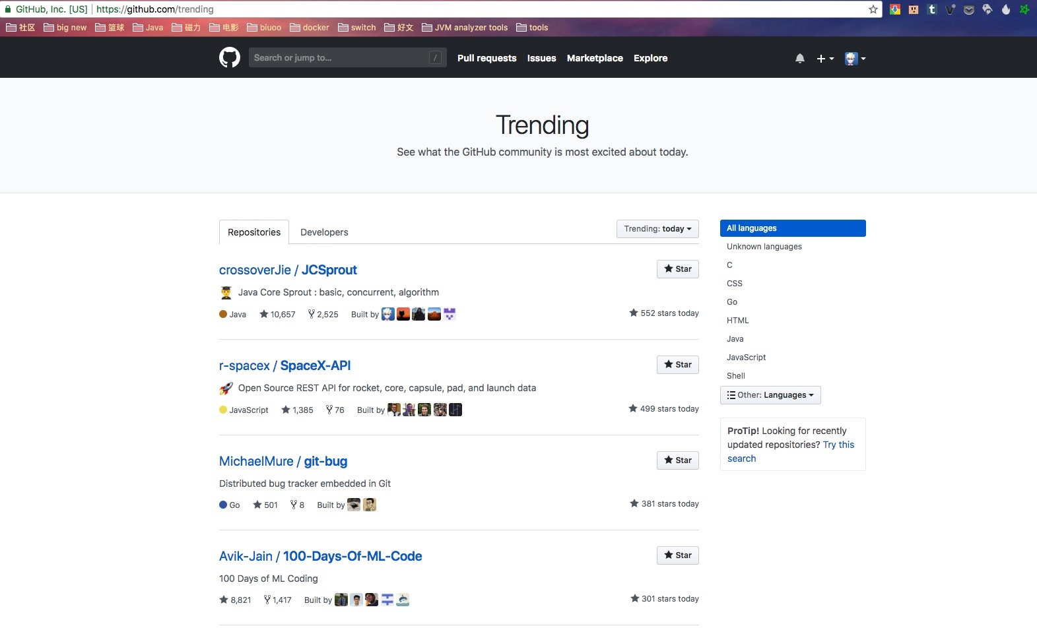Open Marketplace in the header
The height and width of the screenshot is (628, 1037).
point(595,58)
